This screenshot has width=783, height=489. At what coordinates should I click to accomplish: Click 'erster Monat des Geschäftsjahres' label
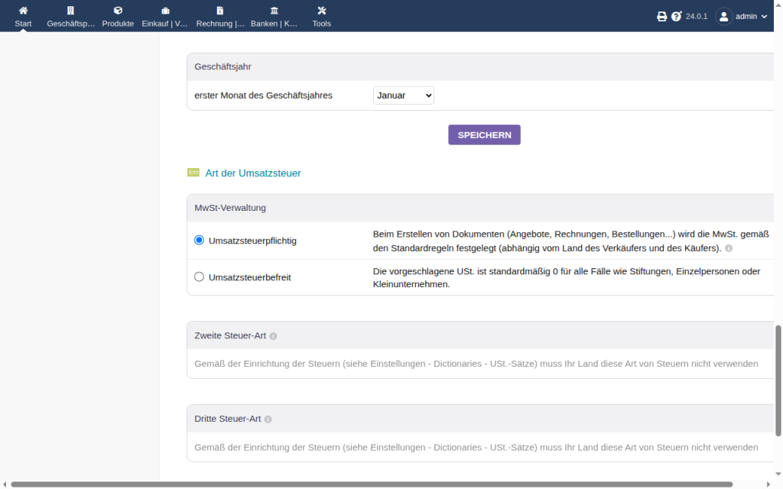[263, 96]
